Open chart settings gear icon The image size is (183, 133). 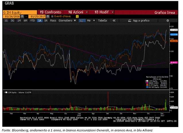click(x=168, y=21)
